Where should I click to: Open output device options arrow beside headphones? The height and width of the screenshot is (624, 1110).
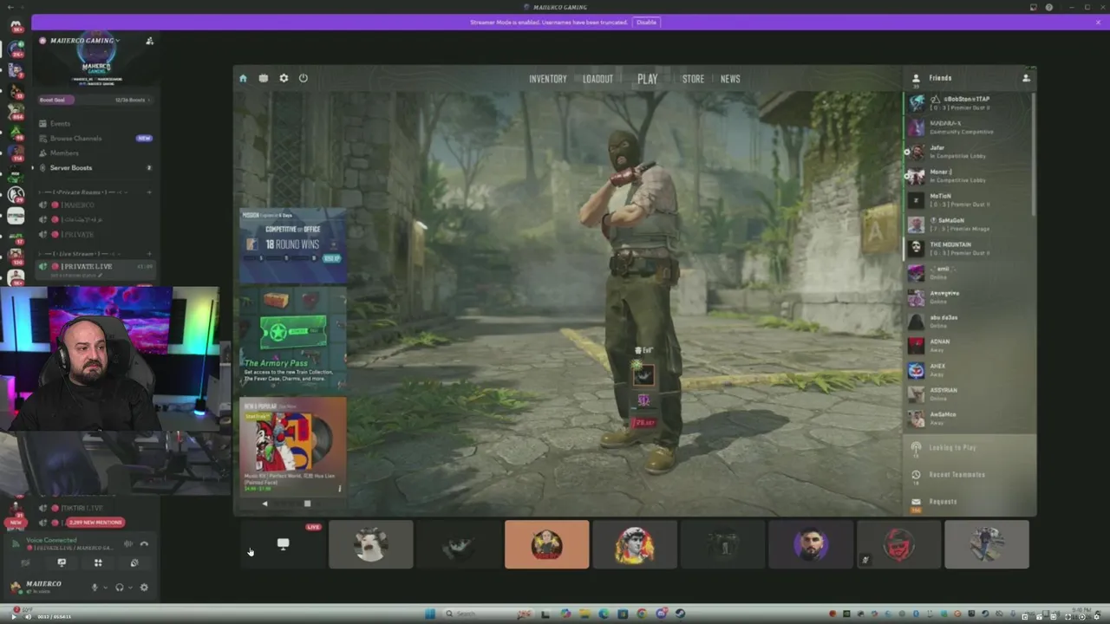click(x=130, y=588)
